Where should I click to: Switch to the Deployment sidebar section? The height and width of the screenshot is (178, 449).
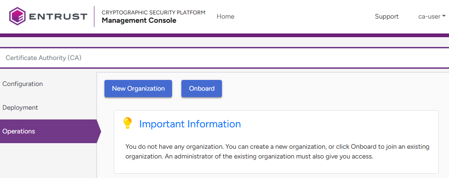tap(20, 107)
